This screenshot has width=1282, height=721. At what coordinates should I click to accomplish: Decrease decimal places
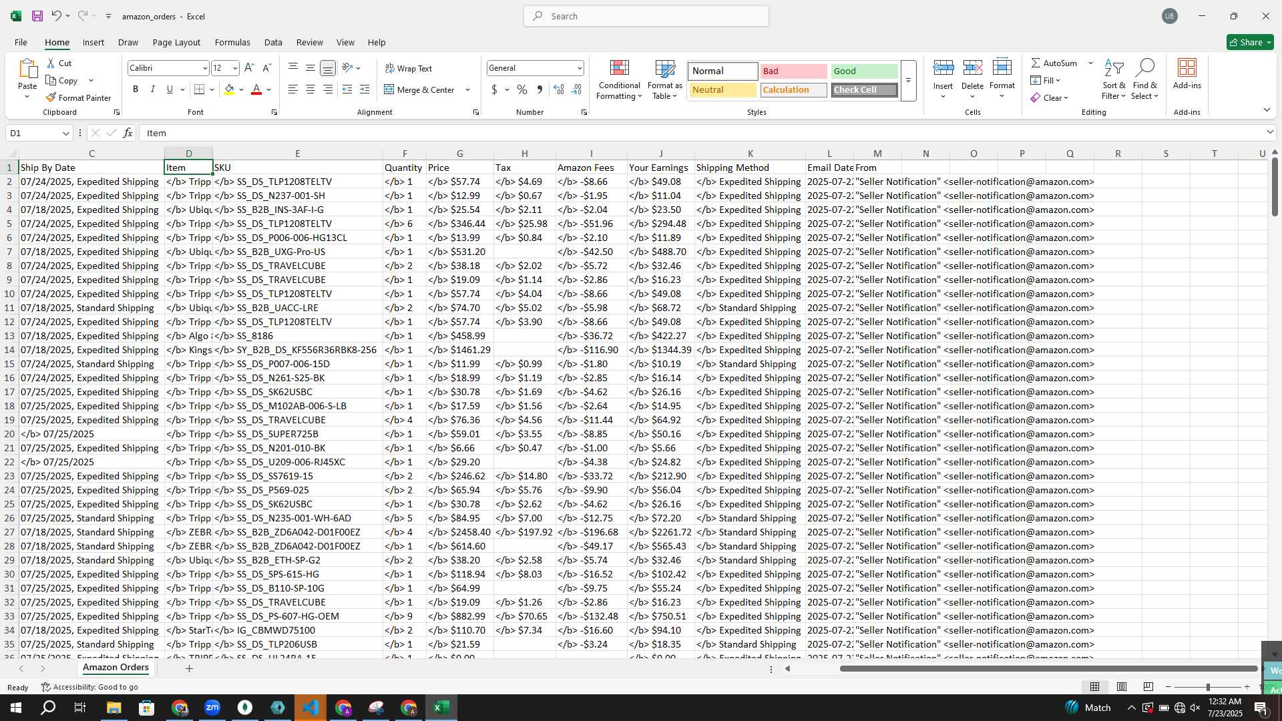point(576,89)
